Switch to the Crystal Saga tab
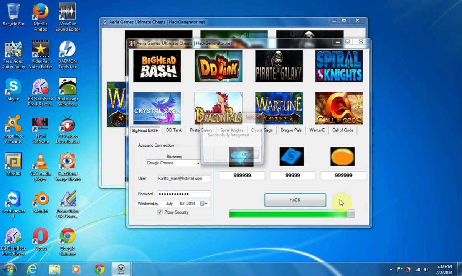The image size is (462, 276). click(x=262, y=130)
